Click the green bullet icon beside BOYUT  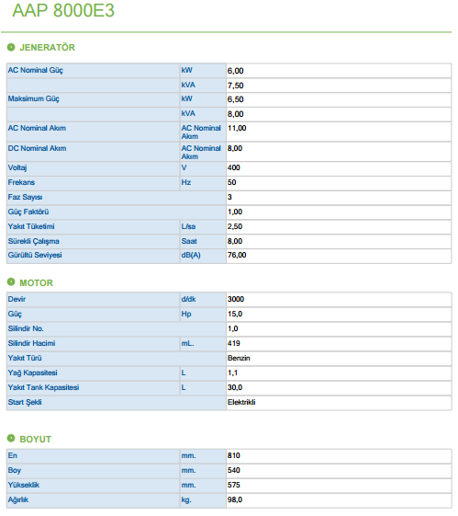(11, 439)
